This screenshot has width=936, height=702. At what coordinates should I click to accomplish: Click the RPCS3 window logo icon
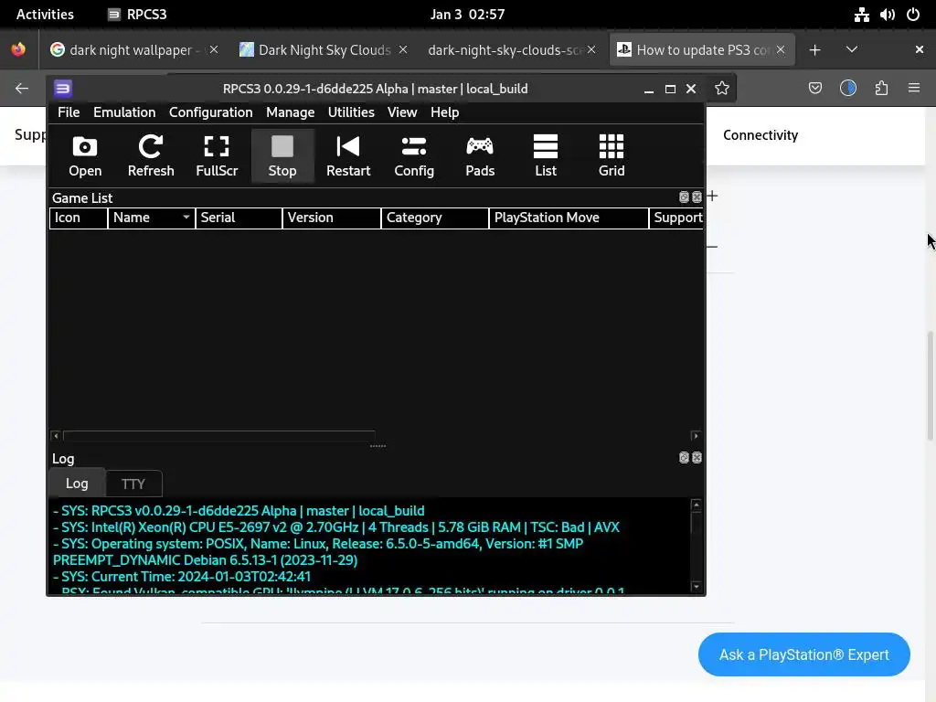point(63,89)
